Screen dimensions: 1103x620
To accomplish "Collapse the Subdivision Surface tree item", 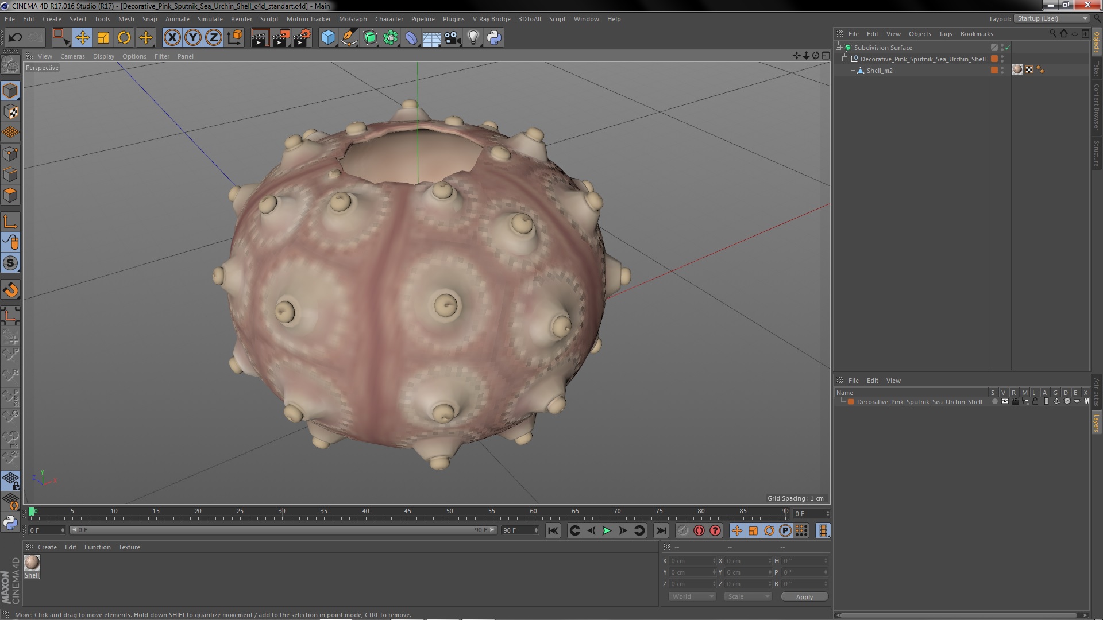I will coord(839,47).
